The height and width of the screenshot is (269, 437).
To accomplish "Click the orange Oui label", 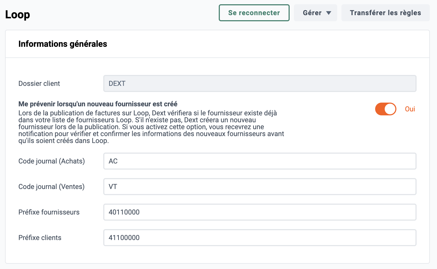I will click(410, 109).
